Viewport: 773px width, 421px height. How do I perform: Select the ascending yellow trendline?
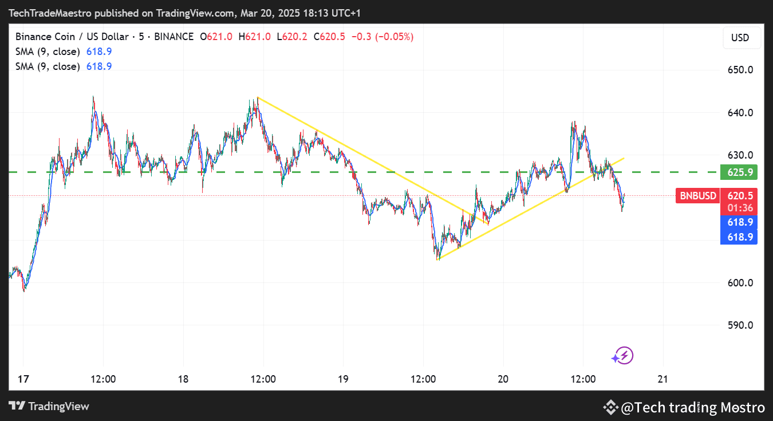click(531, 208)
